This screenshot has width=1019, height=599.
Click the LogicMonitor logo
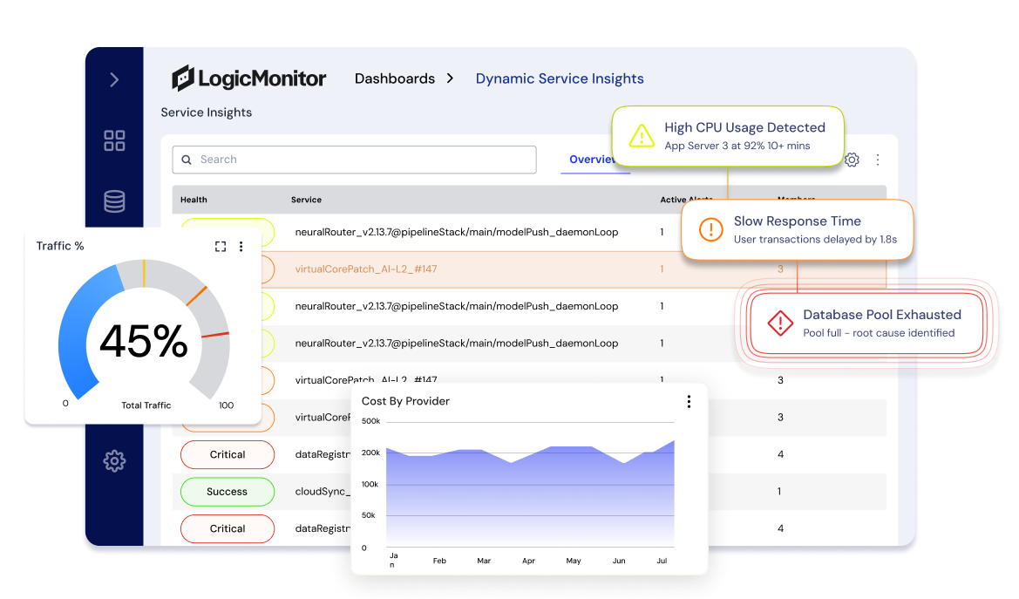pyautogui.click(x=249, y=78)
